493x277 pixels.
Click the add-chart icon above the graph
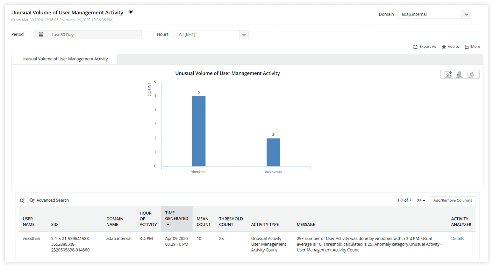click(x=448, y=74)
